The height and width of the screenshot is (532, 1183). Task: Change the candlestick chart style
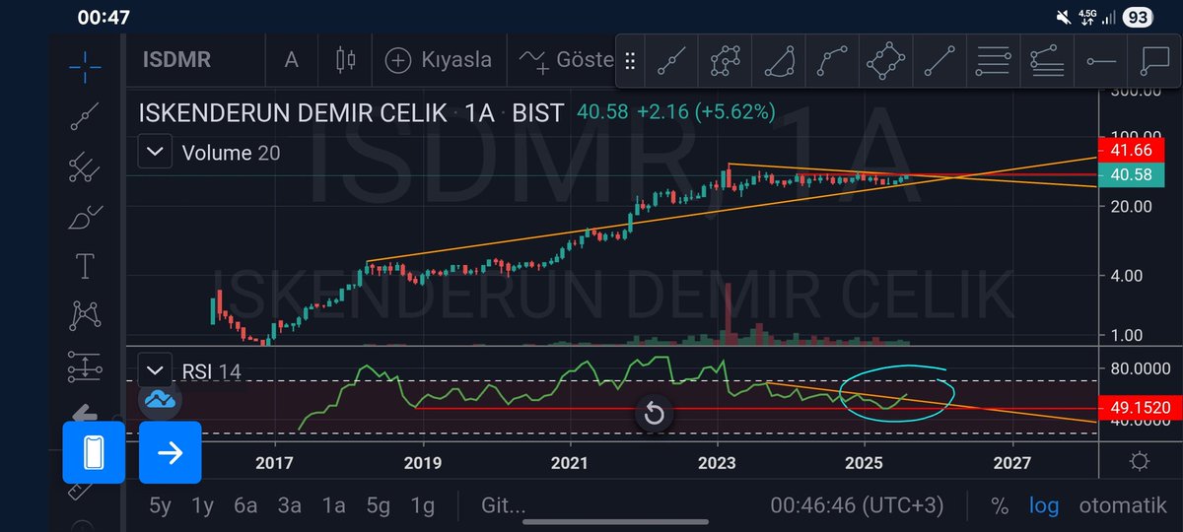pyautogui.click(x=346, y=60)
